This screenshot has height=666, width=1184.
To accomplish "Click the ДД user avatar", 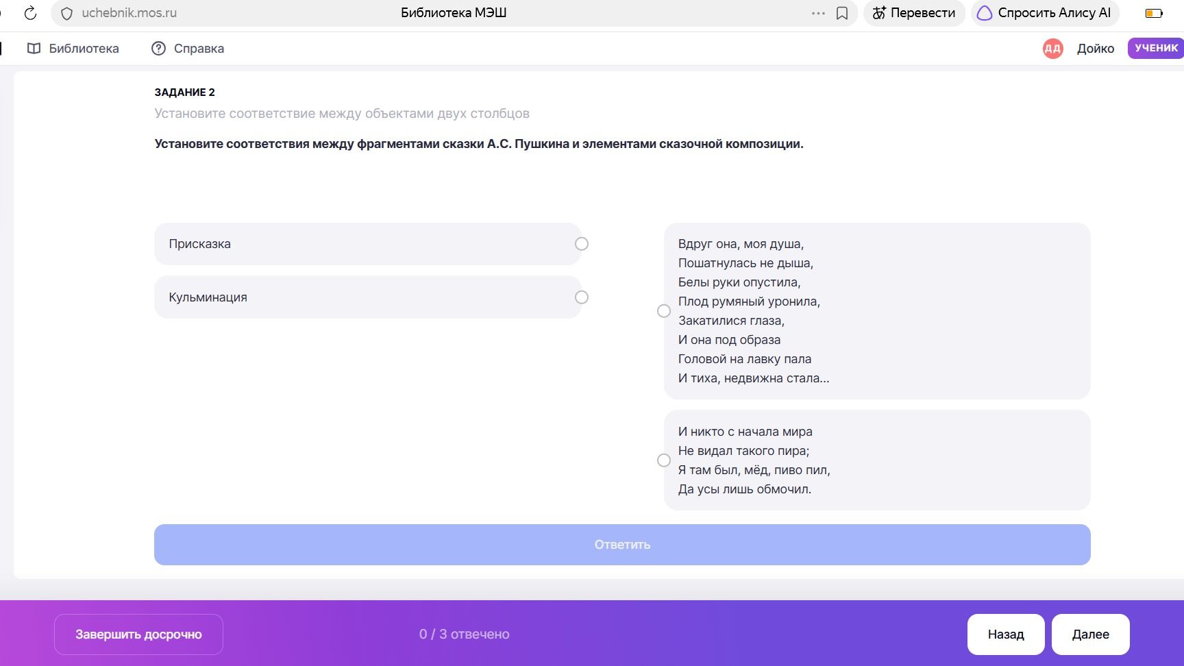I will [1052, 49].
